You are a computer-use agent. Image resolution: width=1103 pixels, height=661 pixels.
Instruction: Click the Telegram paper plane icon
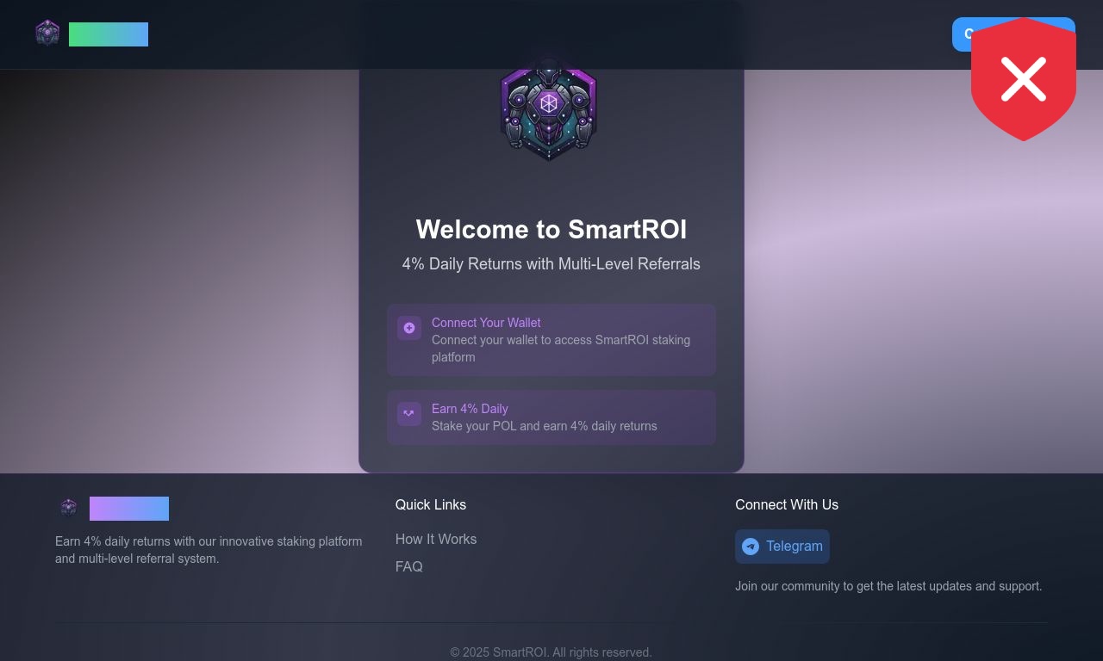pos(751,547)
